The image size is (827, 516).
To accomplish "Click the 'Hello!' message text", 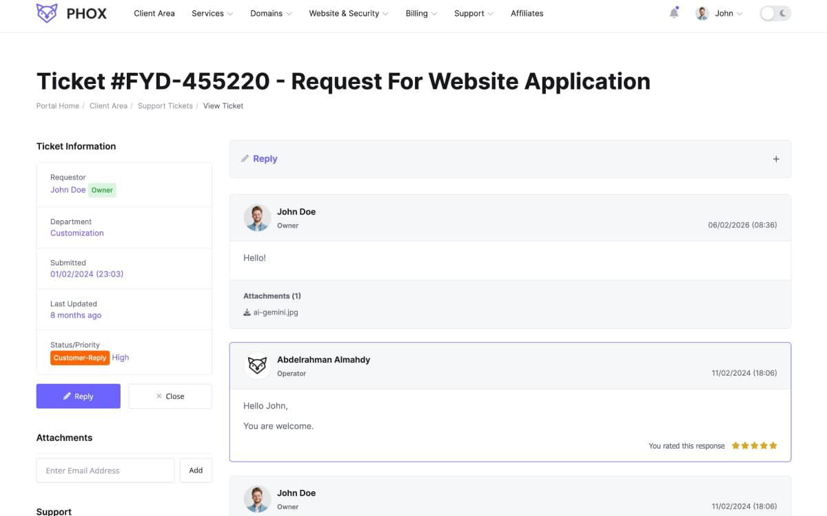I will [254, 258].
